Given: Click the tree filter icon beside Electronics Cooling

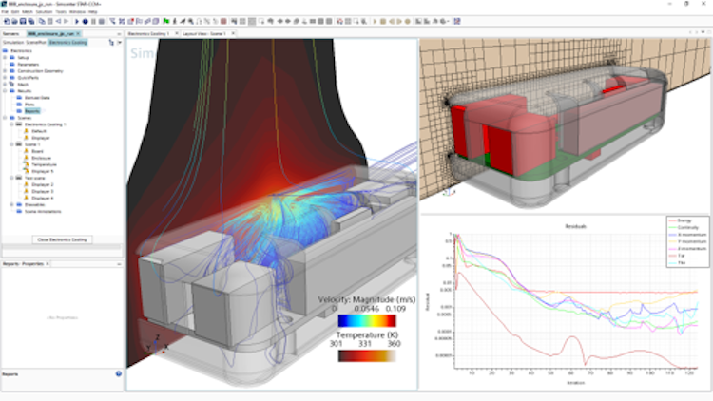Looking at the screenshot, I should (x=111, y=42).
